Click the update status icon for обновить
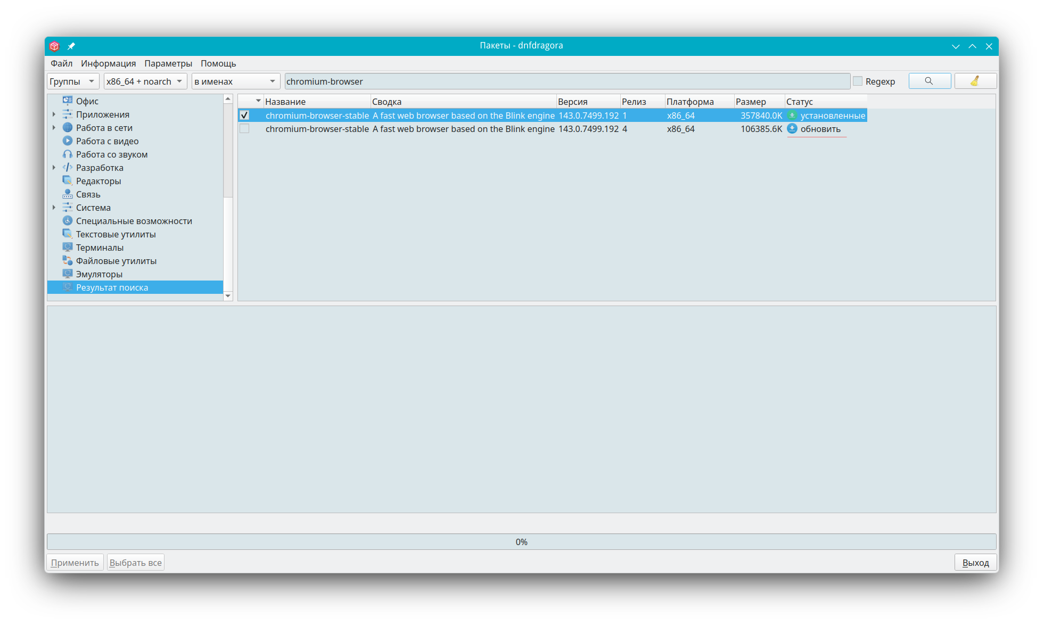This screenshot has width=1044, height=626. click(x=792, y=129)
